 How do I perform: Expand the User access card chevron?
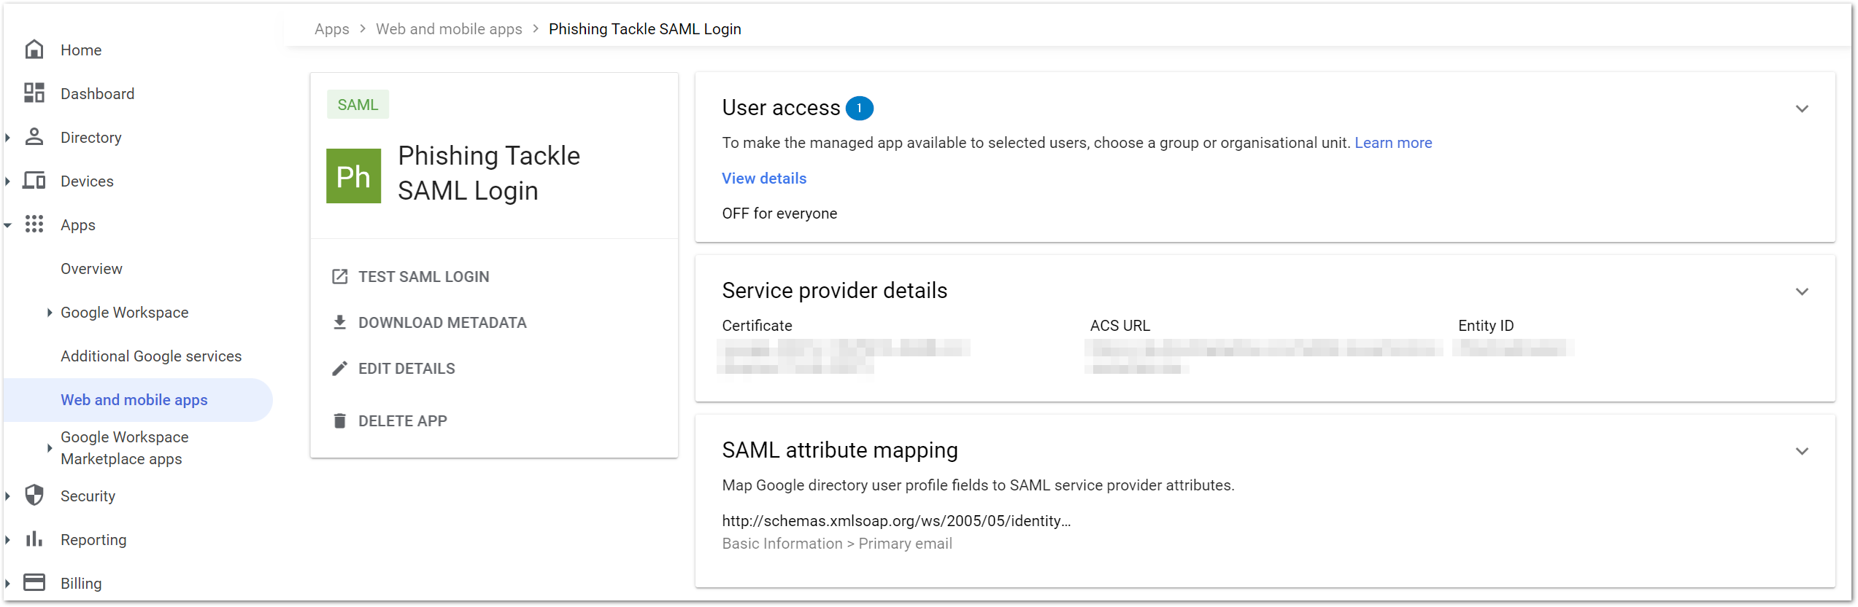point(1802,109)
